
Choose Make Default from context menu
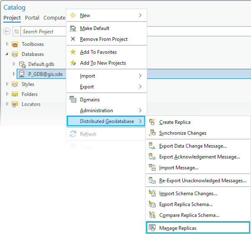107,28
